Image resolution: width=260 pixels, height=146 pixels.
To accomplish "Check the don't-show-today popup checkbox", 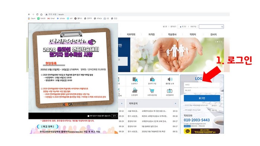I will click(x=88, y=116).
